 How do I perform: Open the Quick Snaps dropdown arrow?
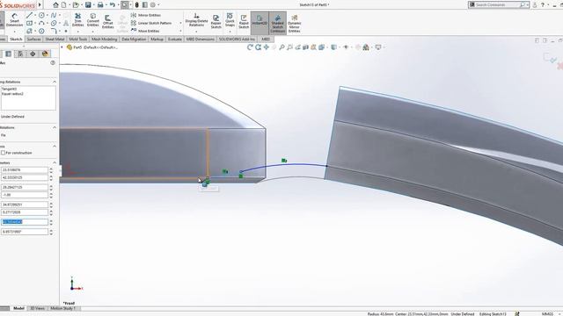[230, 32]
